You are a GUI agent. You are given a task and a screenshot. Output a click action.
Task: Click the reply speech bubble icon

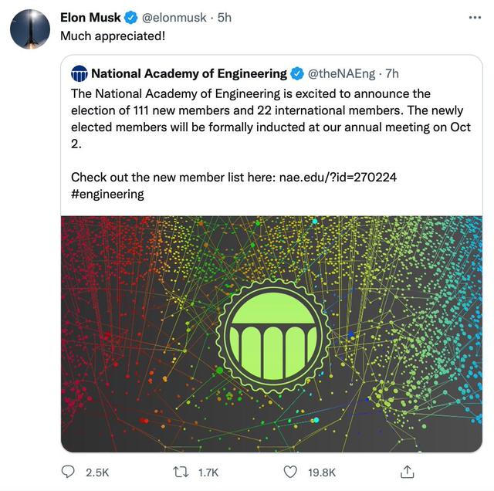coord(69,471)
